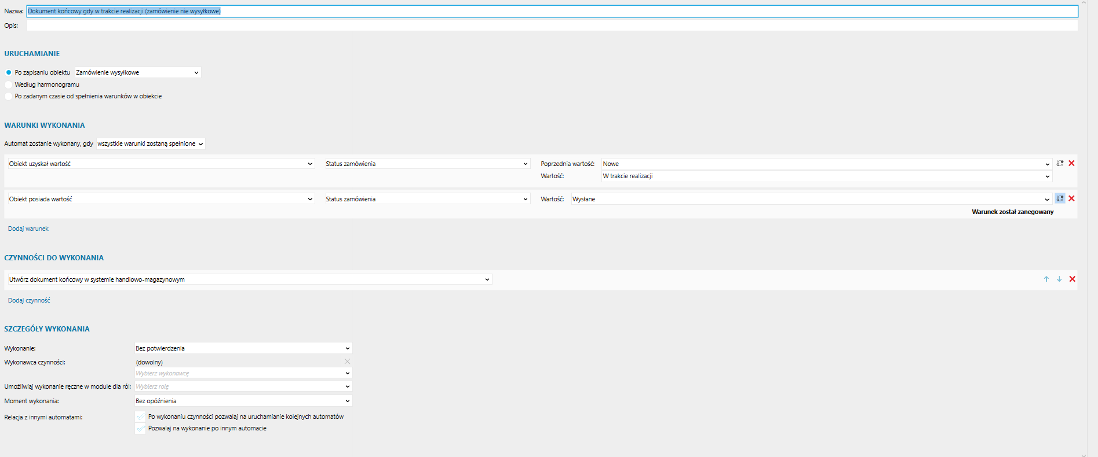The height and width of the screenshot is (457, 1098).
Task: Click the 'Dodaj czynność' link
Action: click(29, 301)
